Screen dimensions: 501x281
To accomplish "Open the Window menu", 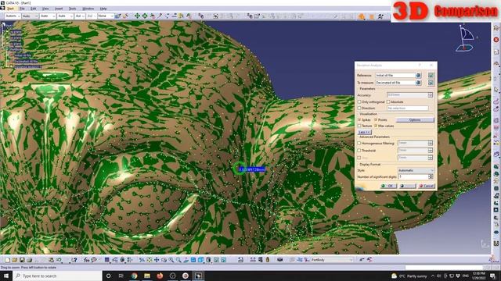I will click(88, 9).
